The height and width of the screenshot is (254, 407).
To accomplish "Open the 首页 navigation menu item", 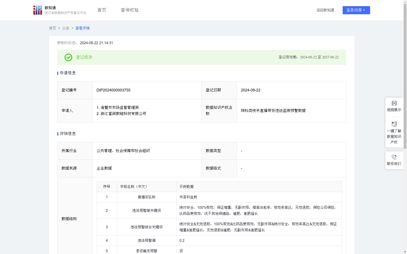I will click(102, 10).
